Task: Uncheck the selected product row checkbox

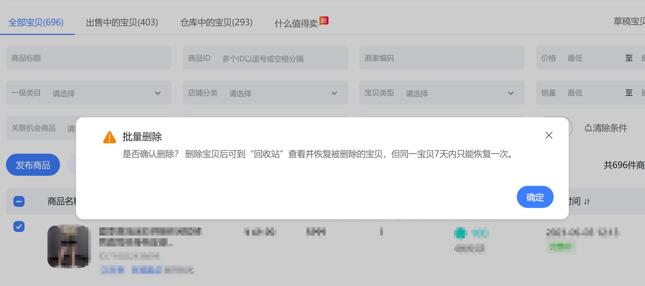Action: tap(19, 227)
